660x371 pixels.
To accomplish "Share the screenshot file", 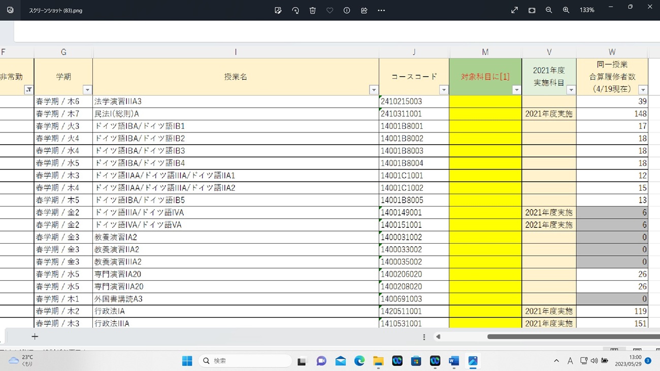I will [364, 10].
